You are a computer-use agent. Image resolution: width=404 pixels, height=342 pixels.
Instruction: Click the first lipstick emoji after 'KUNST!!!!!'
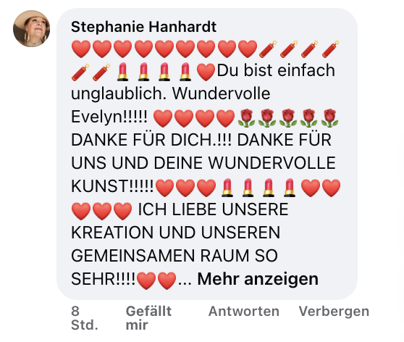point(227,188)
